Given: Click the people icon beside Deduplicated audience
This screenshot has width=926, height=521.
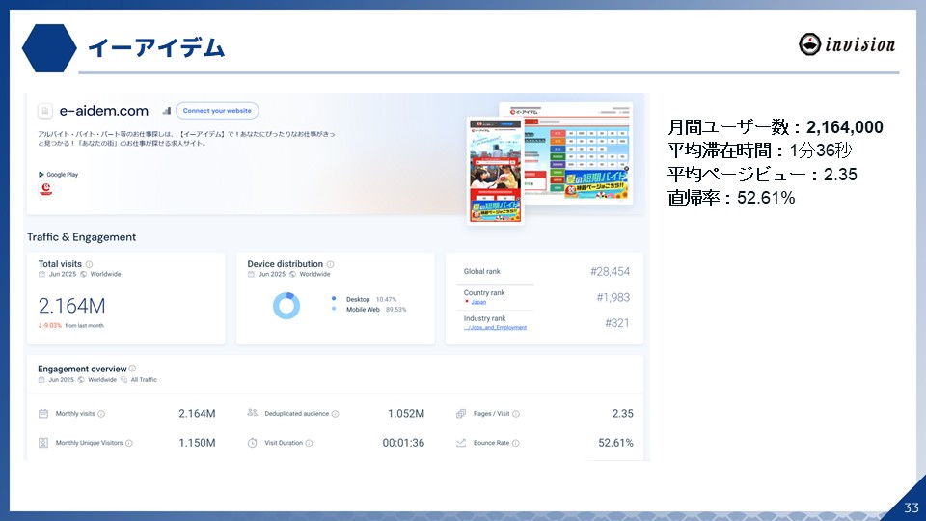Looking at the screenshot, I should 252,413.
